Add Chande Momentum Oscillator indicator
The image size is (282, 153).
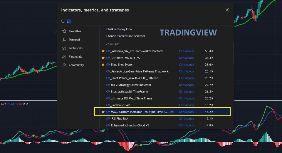point(125,36)
